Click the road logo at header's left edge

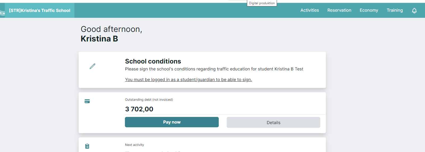point(2,11)
